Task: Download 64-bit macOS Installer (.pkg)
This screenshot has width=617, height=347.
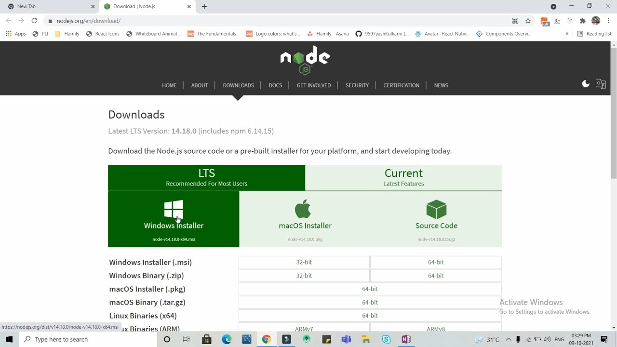Action: [370, 289]
